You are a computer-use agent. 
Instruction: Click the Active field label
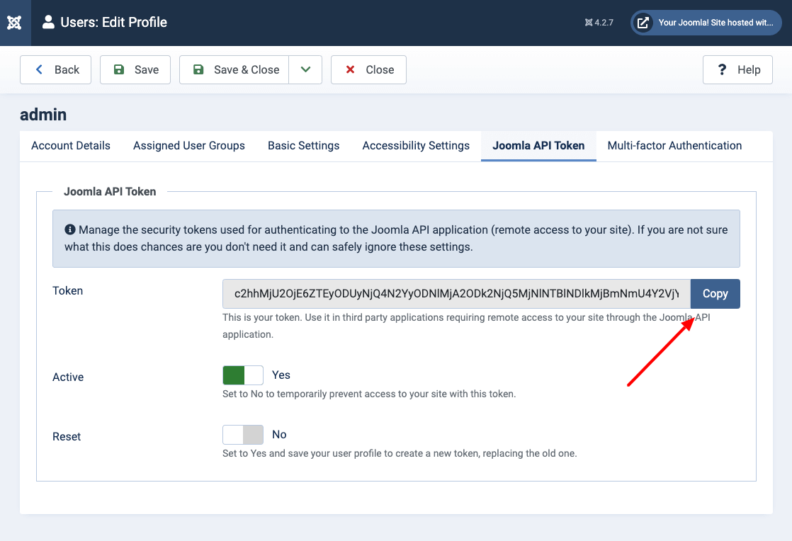(68, 377)
